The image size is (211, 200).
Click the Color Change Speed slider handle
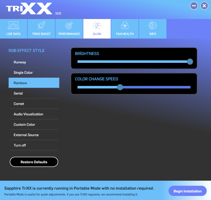[120, 87]
